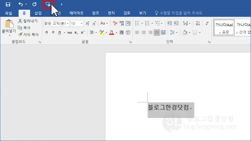
Task: Decrease the paragraph indent
Action: [x=170, y=23]
